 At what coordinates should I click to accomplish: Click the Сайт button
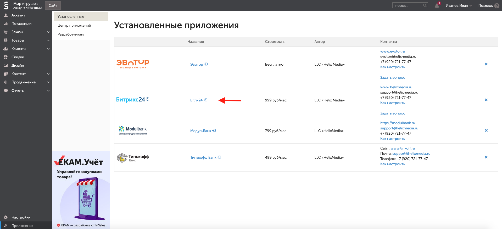coord(53,5)
